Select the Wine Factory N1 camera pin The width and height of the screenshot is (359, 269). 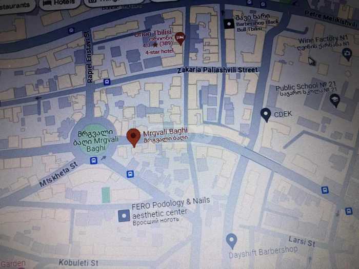pyautogui.click(x=347, y=54)
